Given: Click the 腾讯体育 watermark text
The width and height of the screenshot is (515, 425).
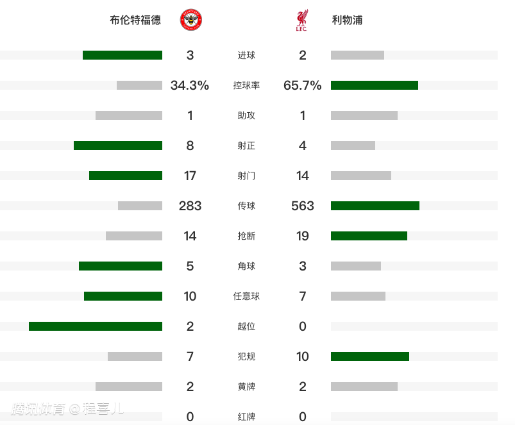Looking at the screenshot, I should click(x=39, y=408).
